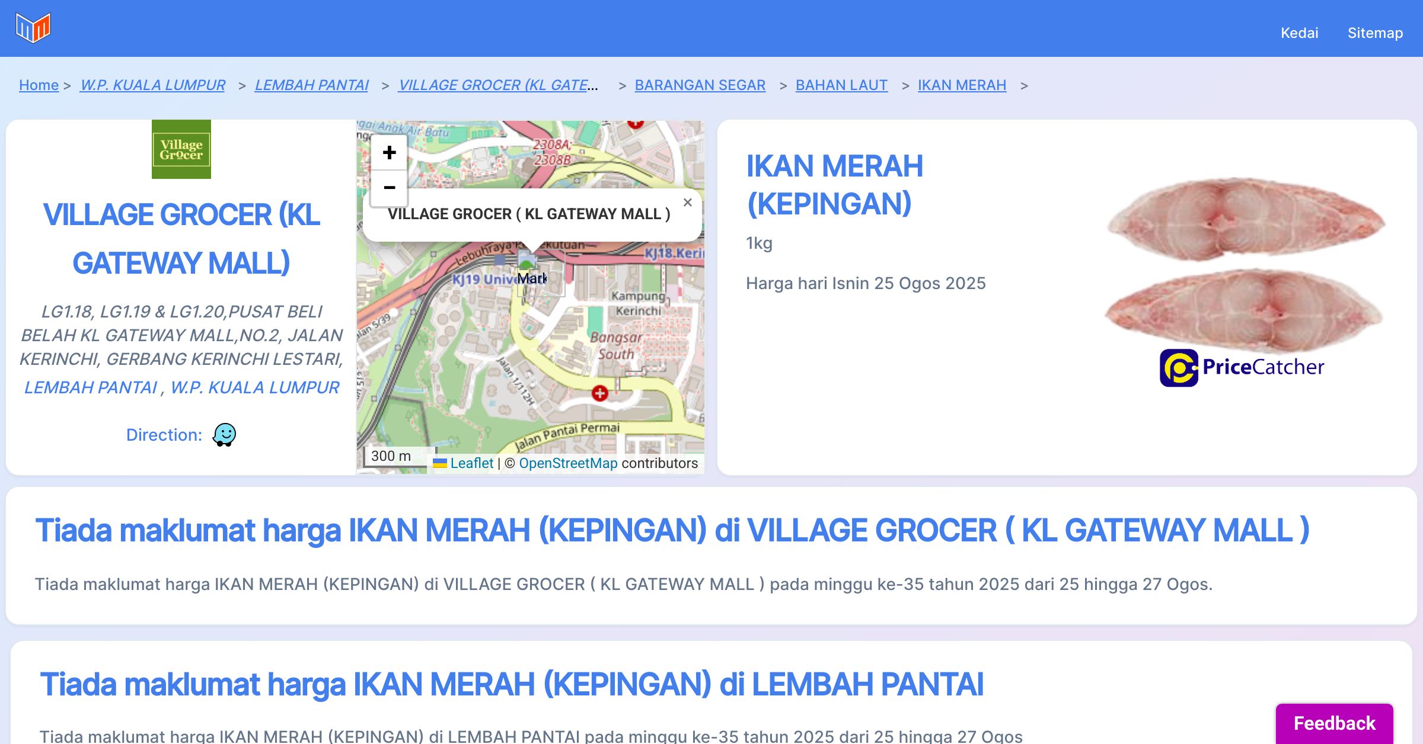
Task: Go to Home breadcrumb
Action: (39, 85)
